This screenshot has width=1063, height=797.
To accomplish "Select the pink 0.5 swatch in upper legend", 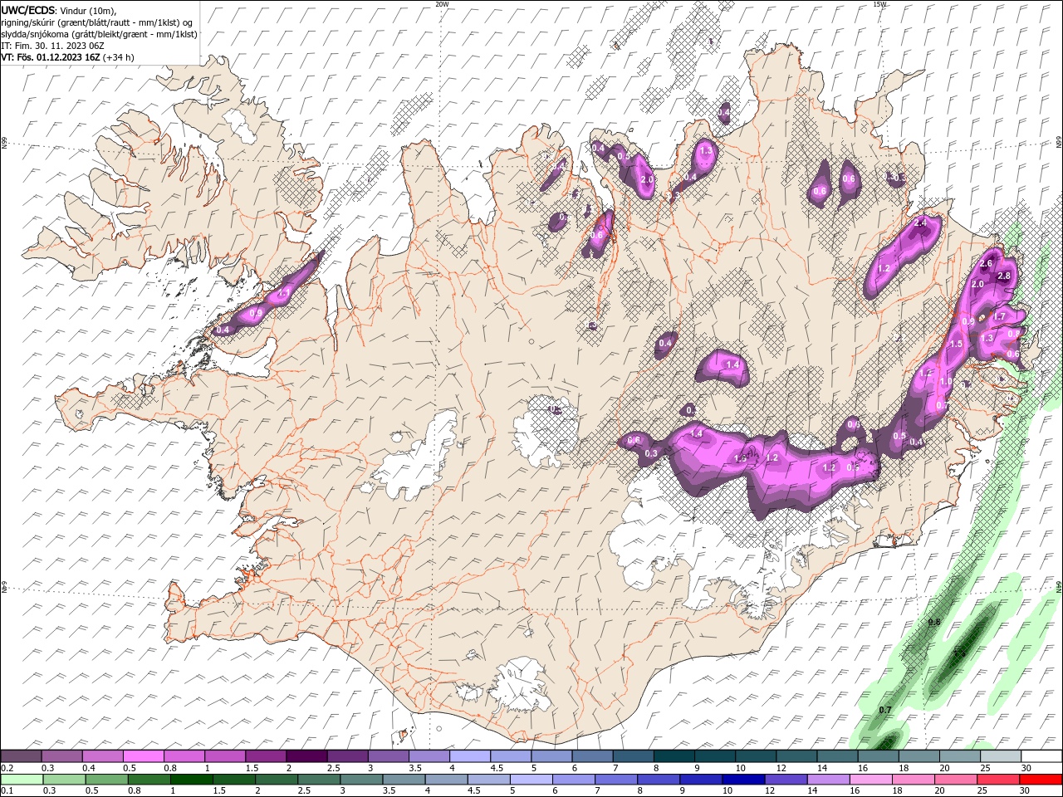I will (x=143, y=755).
